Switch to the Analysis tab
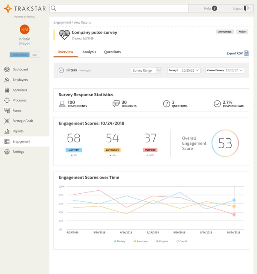Image resolution: width=257 pixels, height=274 pixels. [89, 52]
